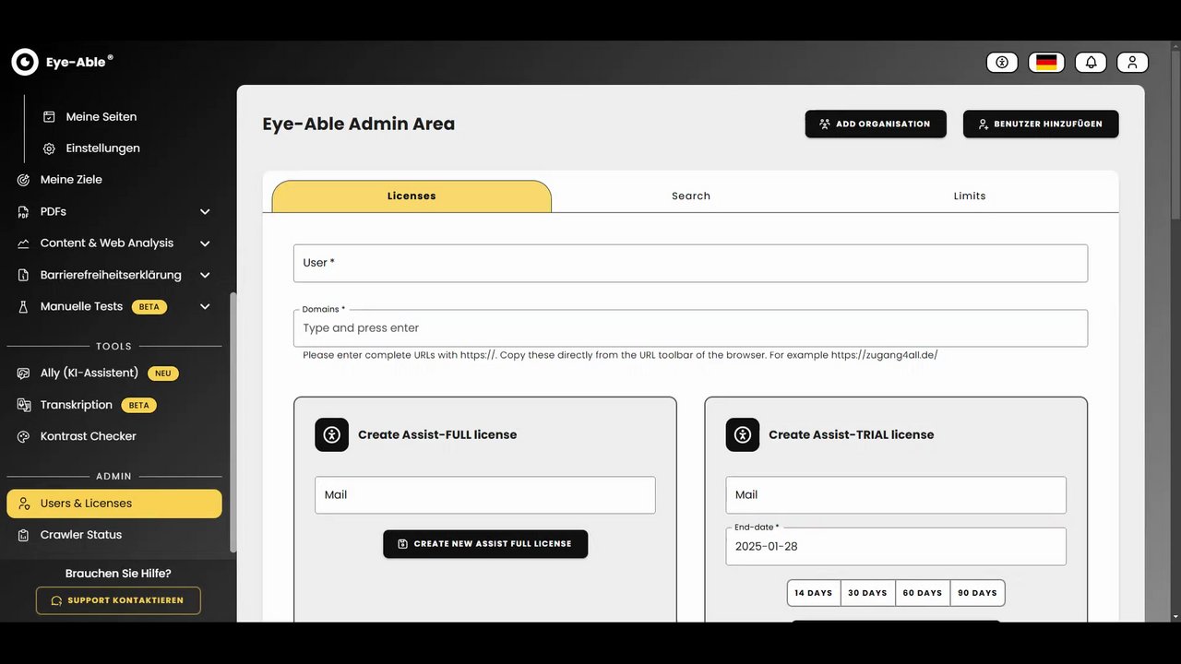Click the Meine Ziele target icon

click(x=24, y=180)
